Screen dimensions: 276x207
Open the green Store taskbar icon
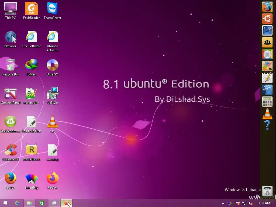click(42, 203)
